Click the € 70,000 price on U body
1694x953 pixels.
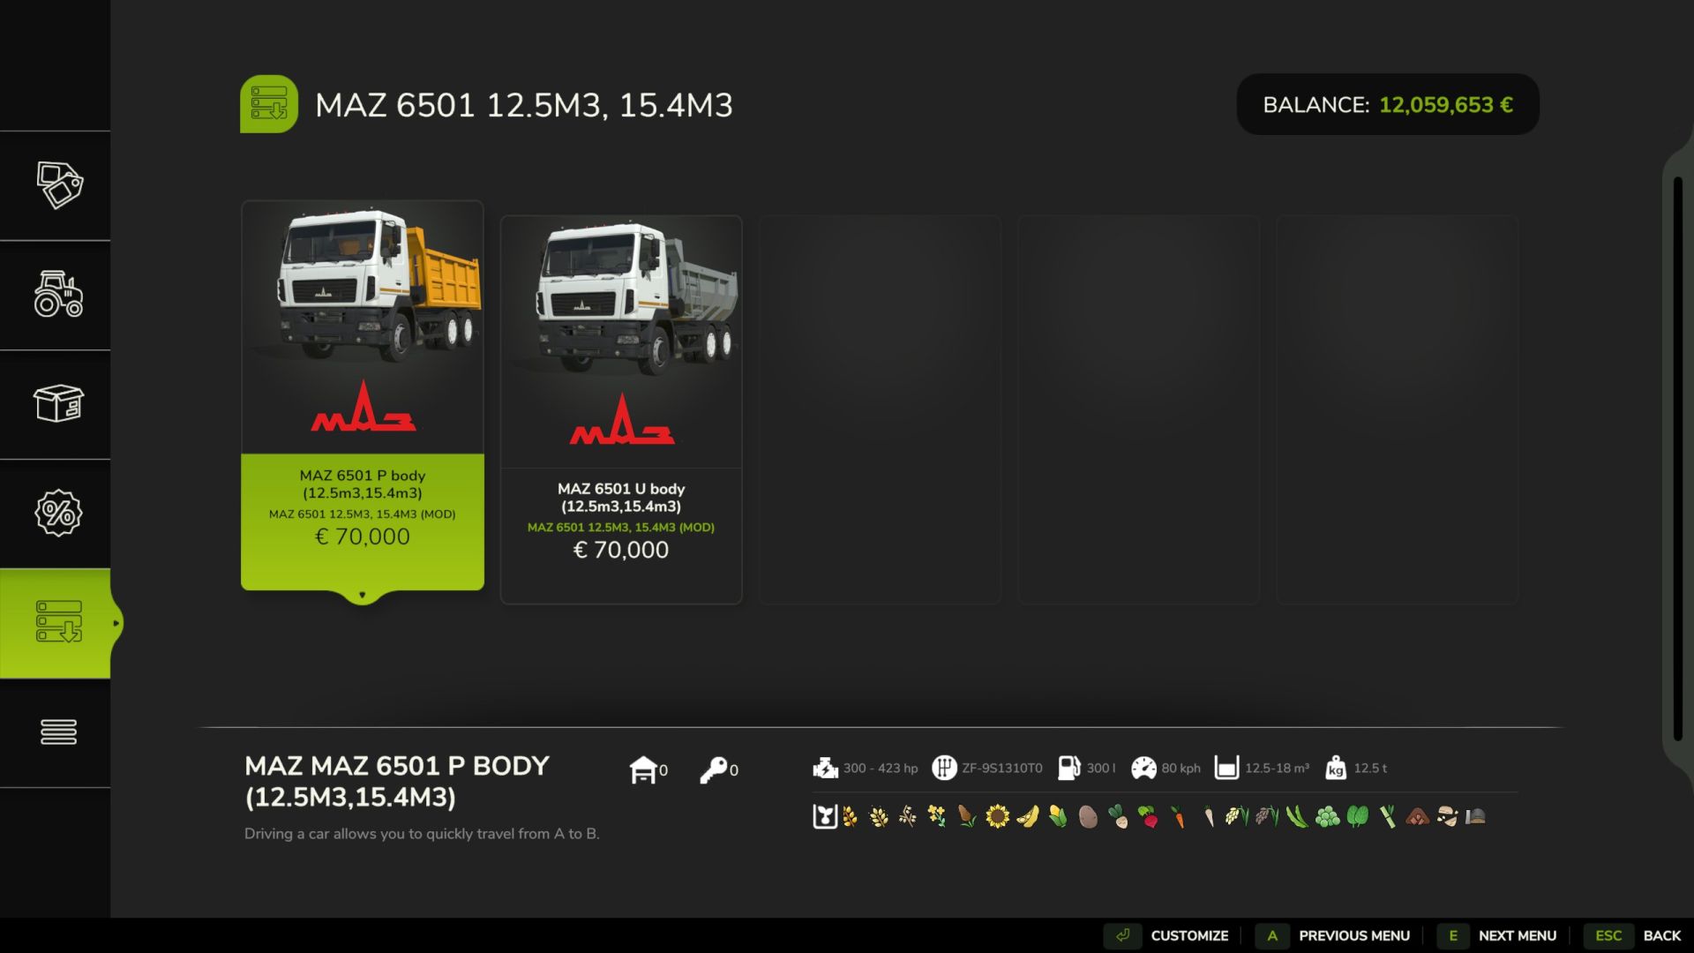click(621, 550)
